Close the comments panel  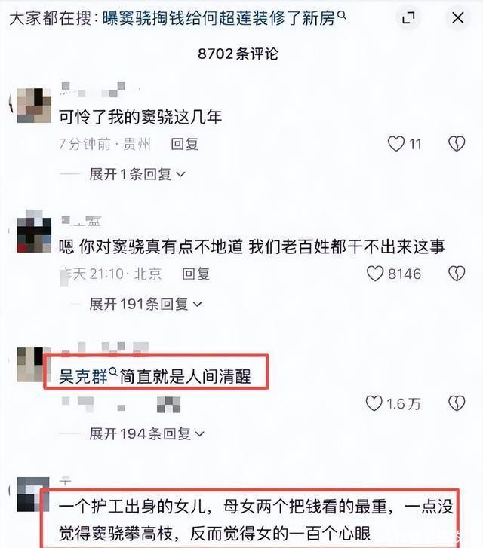click(x=457, y=17)
